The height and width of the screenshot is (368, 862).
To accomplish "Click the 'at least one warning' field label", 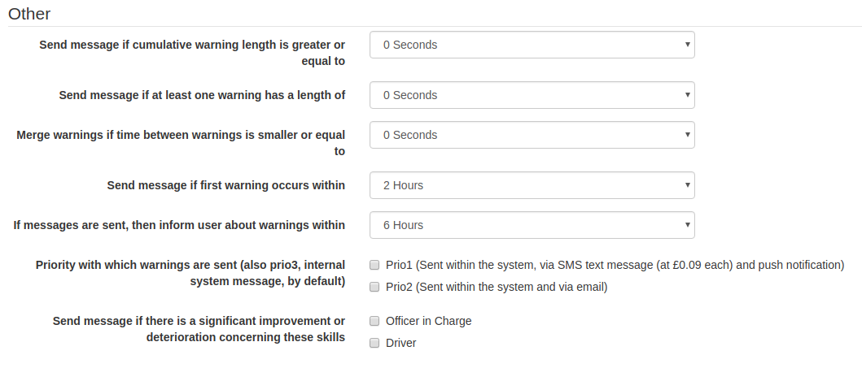I will (202, 95).
